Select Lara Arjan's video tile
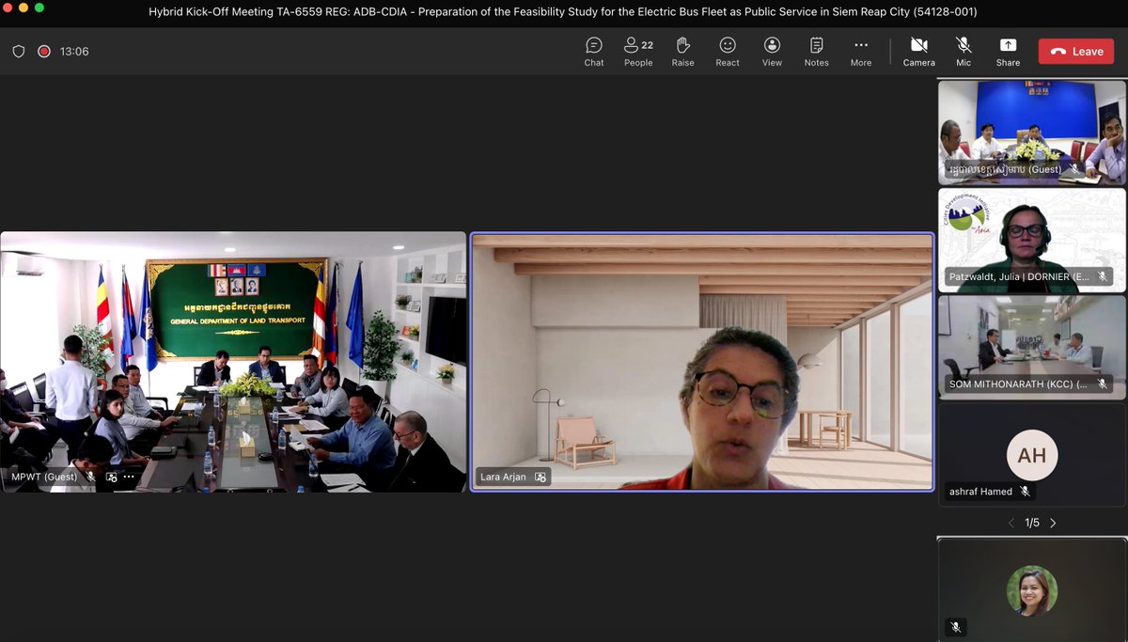This screenshot has height=642, width=1128. [x=702, y=362]
